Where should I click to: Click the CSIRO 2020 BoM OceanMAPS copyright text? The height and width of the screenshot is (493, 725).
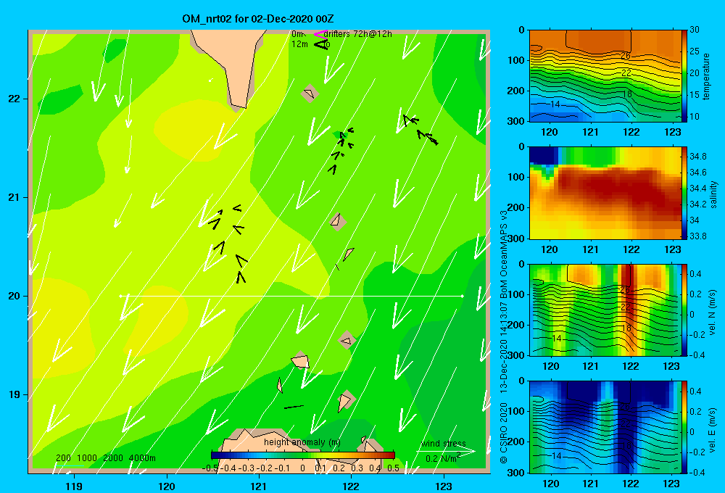(x=504, y=337)
